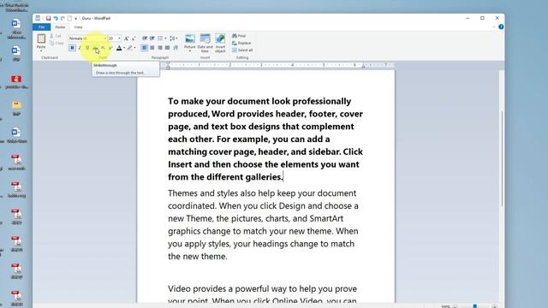Expand the Picture dropdown arrow
This screenshot has height=308, width=548.
190,51
